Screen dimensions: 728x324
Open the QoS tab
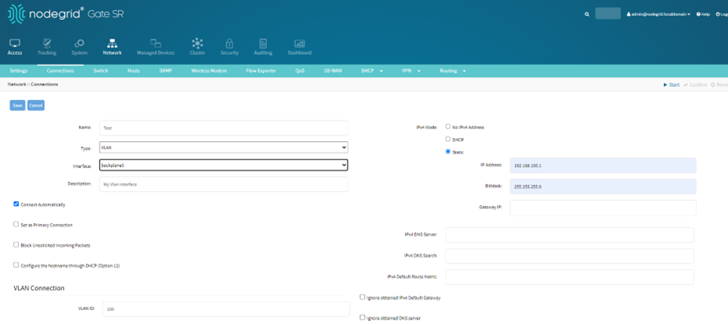[300, 71]
